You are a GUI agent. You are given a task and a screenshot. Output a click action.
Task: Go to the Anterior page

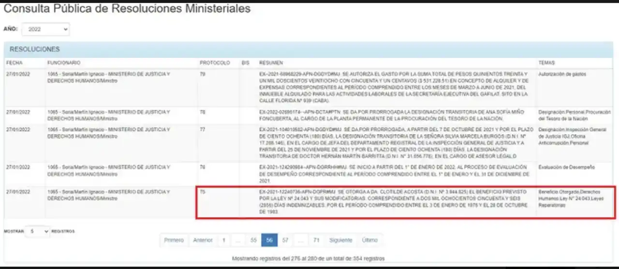203,240
